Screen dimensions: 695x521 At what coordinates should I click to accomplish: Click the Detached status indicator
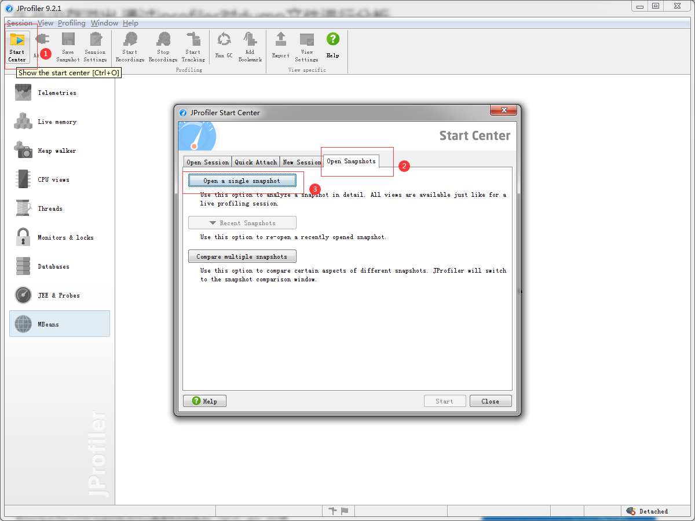[652, 511]
